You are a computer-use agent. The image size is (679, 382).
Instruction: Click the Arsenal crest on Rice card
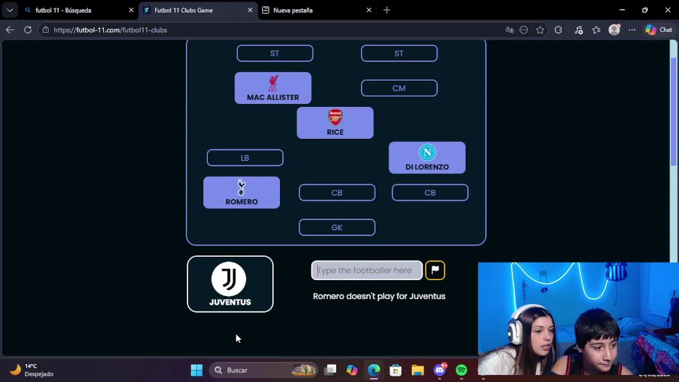335,118
